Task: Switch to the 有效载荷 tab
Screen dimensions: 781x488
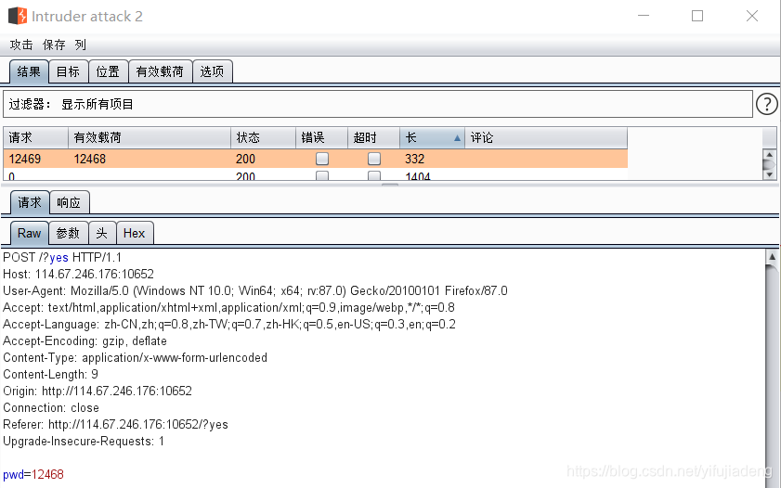Action: coord(160,71)
